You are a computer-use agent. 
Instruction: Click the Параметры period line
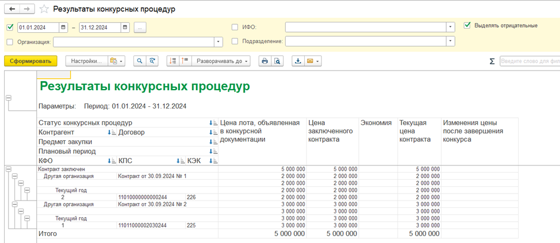click(x=113, y=106)
